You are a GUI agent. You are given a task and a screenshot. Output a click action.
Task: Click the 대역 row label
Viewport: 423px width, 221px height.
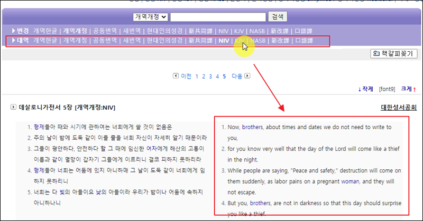click(23, 40)
